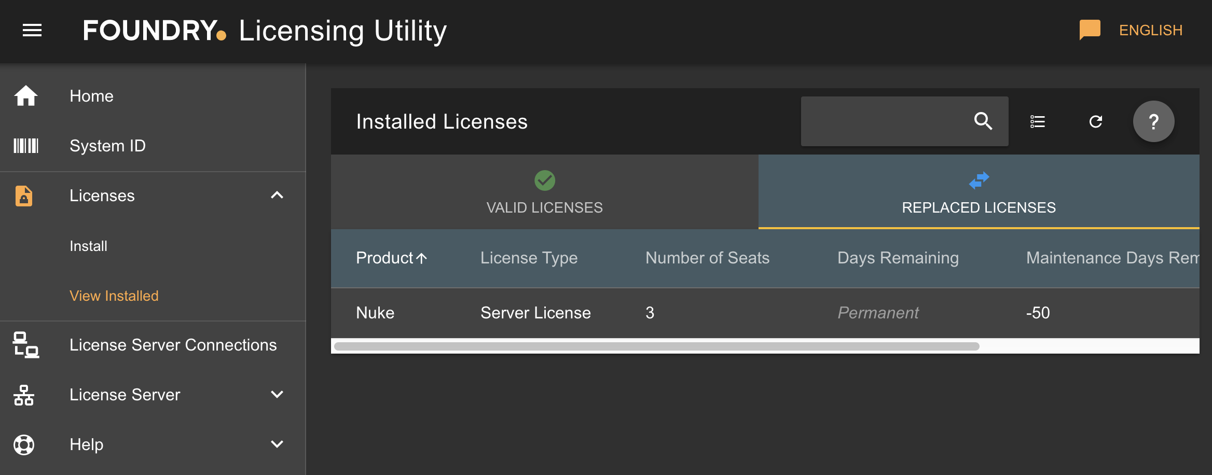
Task: Switch to Valid Licenses tab
Action: tap(545, 192)
